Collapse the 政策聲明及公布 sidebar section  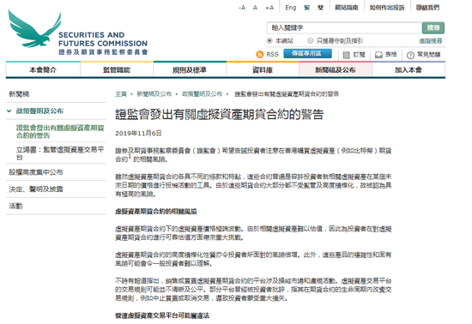[x=9, y=111]
